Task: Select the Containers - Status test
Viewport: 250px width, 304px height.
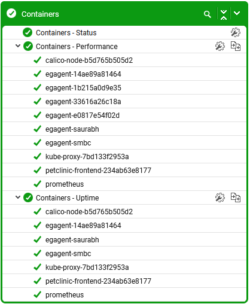Action: click(x=66, y=33)
